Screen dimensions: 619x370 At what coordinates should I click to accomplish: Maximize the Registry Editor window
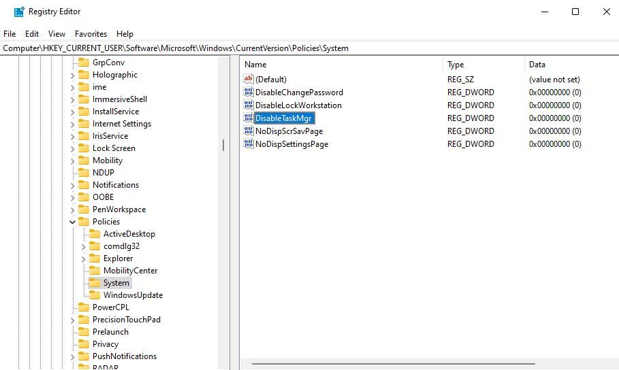tap(575, 12)
